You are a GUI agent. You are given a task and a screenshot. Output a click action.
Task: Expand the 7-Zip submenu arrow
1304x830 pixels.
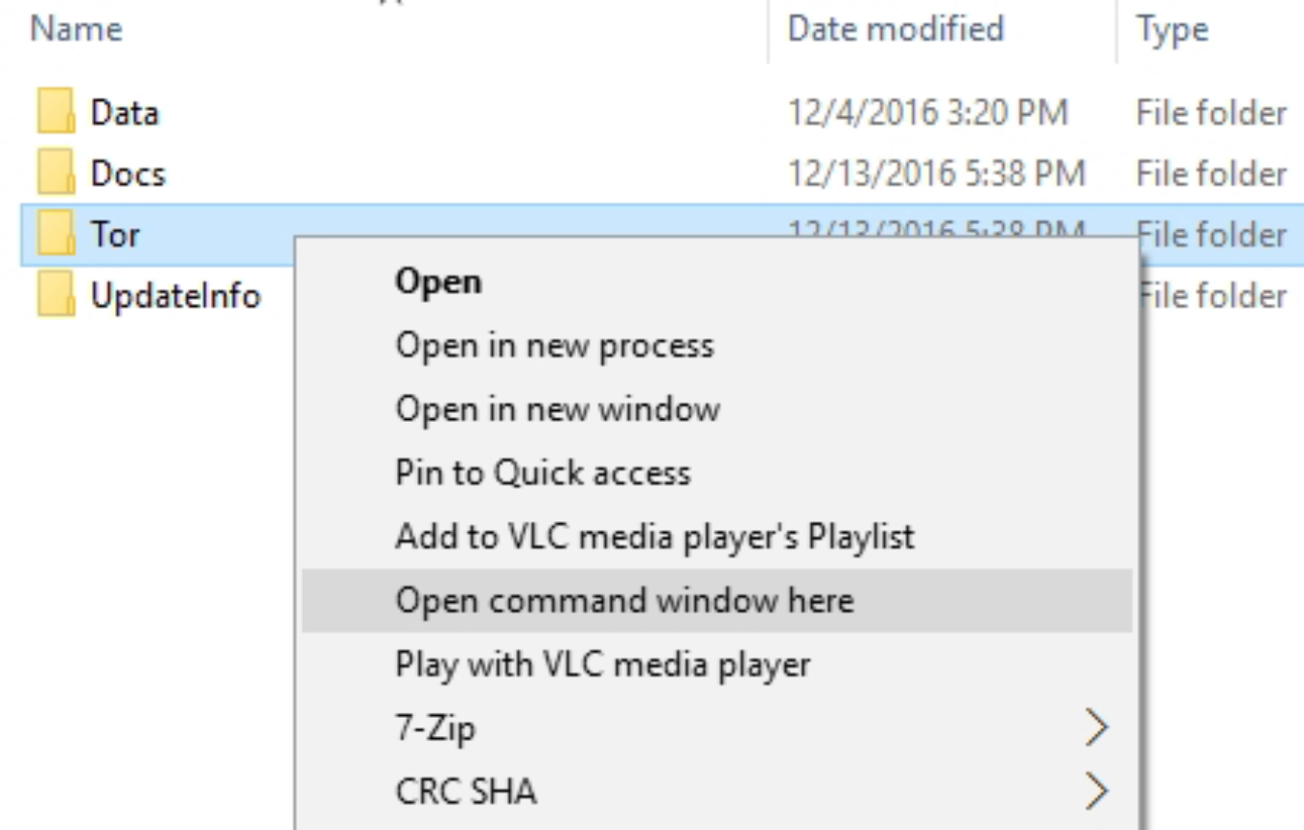point(1096,729)
